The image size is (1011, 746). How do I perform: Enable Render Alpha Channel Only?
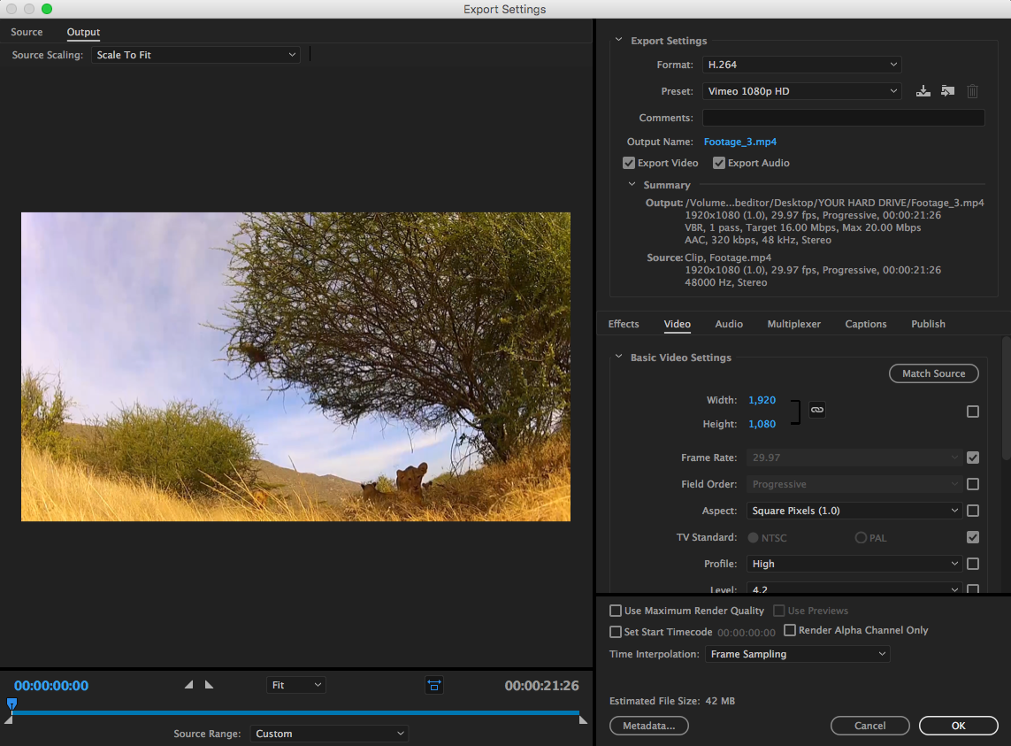[790, 630]
